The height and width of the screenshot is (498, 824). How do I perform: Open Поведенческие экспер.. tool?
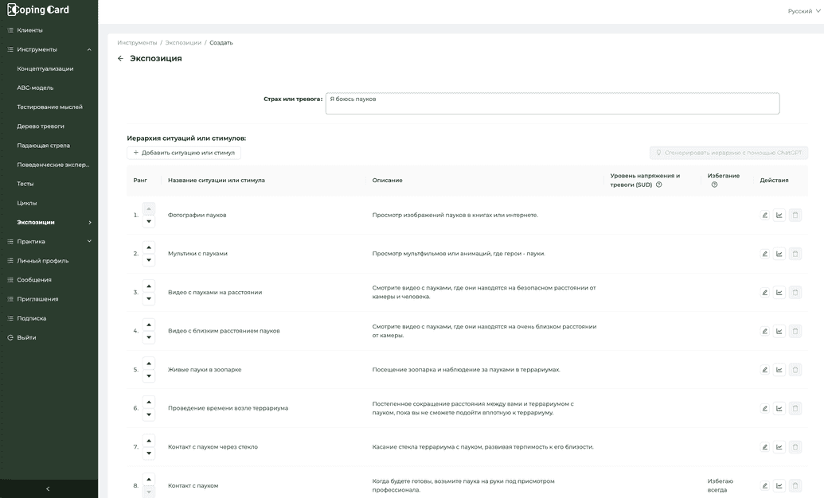tap(53, 165)
